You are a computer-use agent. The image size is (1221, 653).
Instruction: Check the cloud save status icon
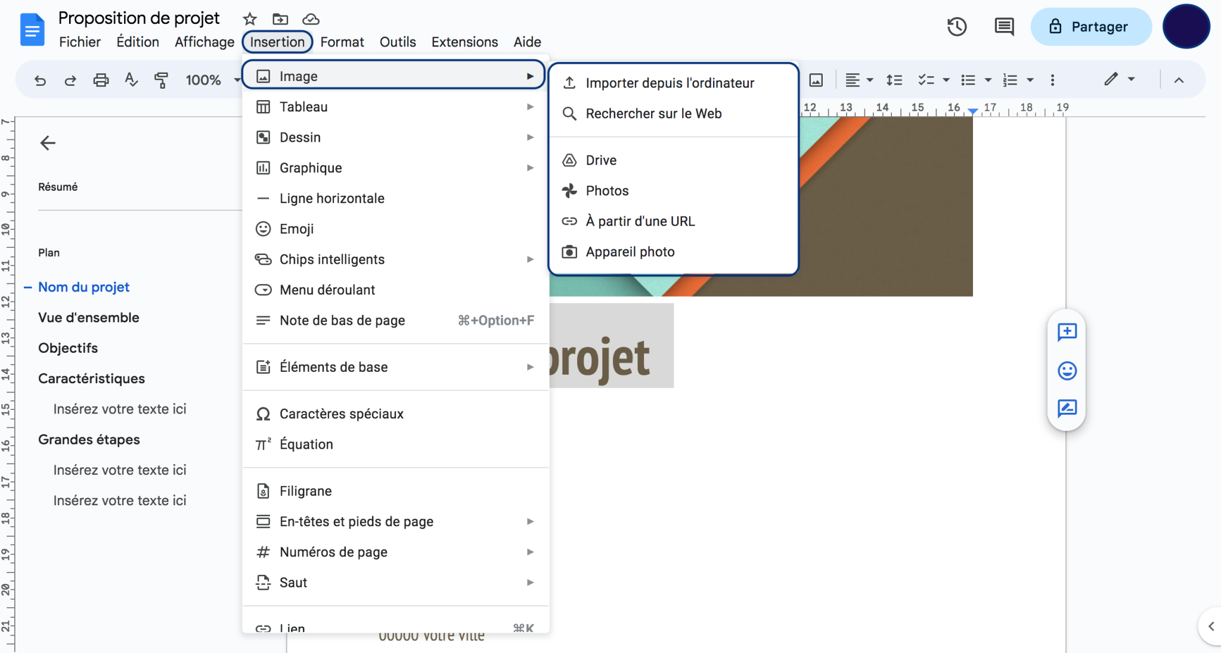pos(311,19)
